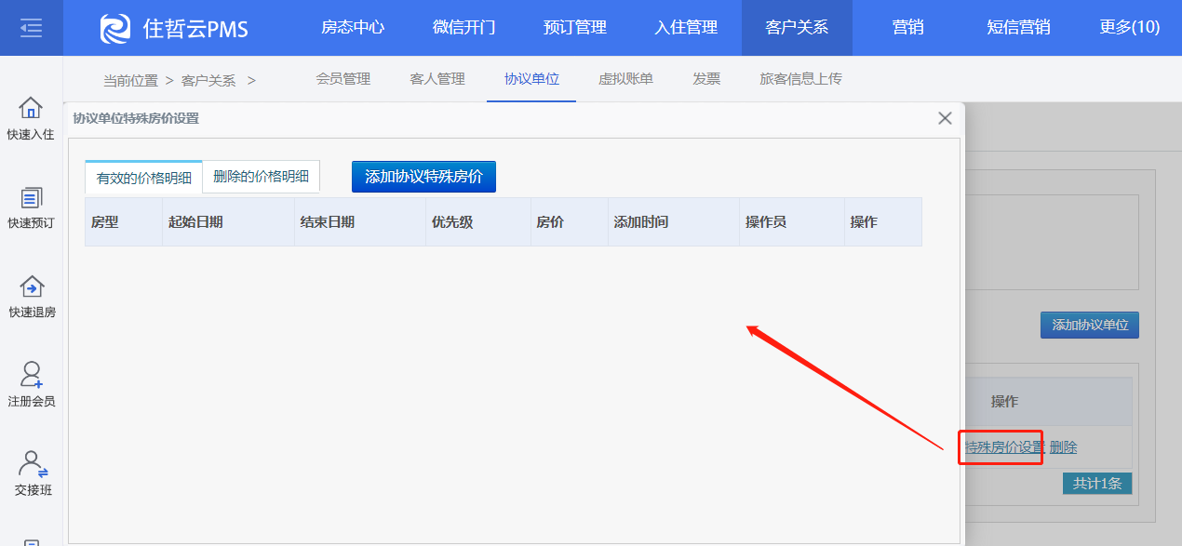Switch to 协议单位 tab

[x=531, y=79]
